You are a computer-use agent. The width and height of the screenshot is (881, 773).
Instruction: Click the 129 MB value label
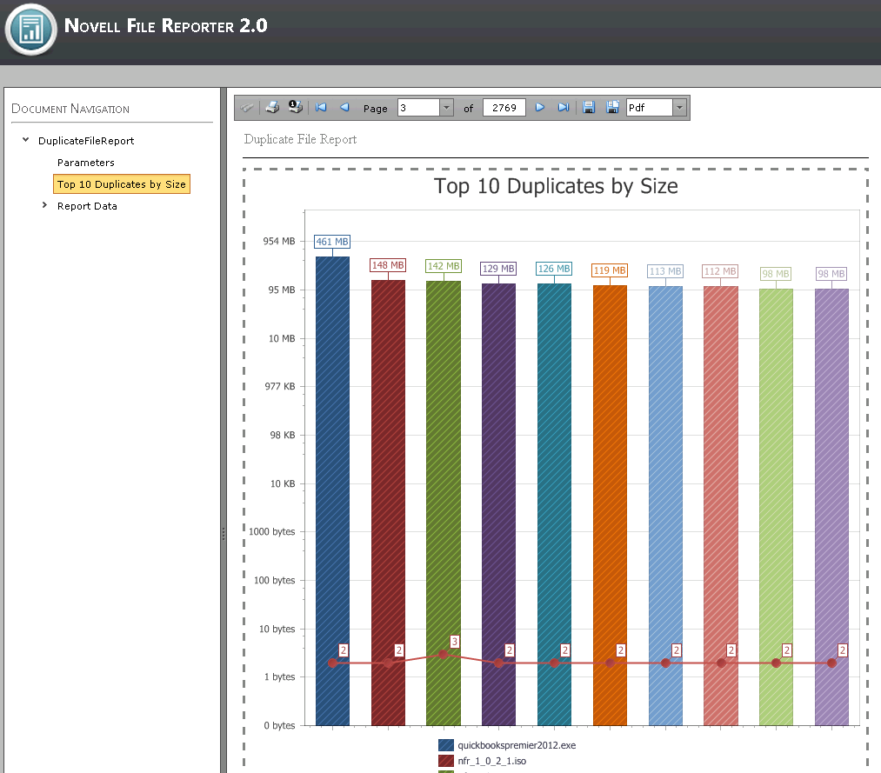[498, 269]
